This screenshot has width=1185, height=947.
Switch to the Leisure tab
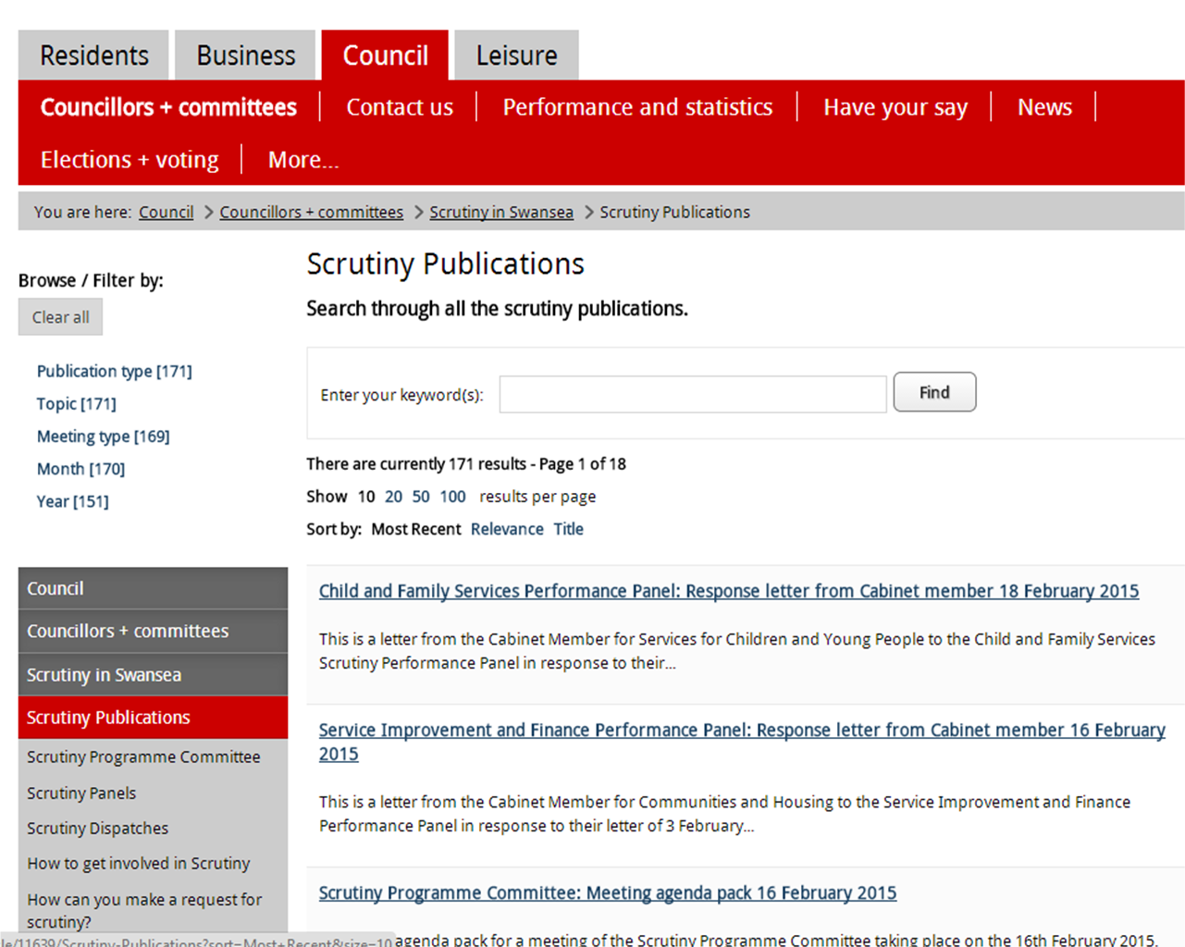tap(516, 55)
